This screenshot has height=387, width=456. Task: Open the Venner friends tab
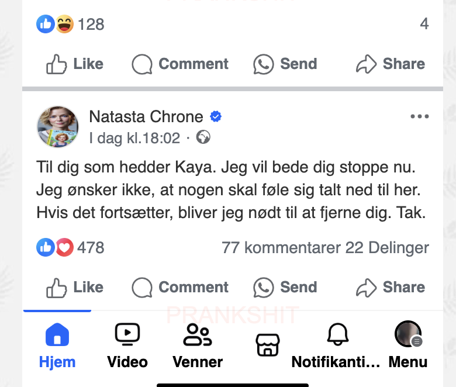coord(198,346)
